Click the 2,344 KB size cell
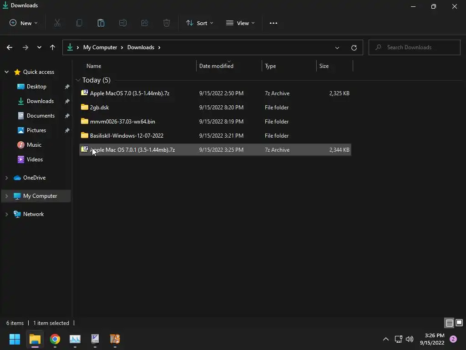466x350 pixels. tap(339, 149)
